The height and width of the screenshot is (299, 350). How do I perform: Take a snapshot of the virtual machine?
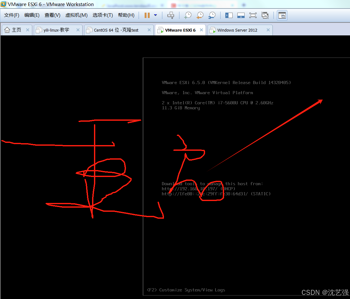click(x=188, y=15)
